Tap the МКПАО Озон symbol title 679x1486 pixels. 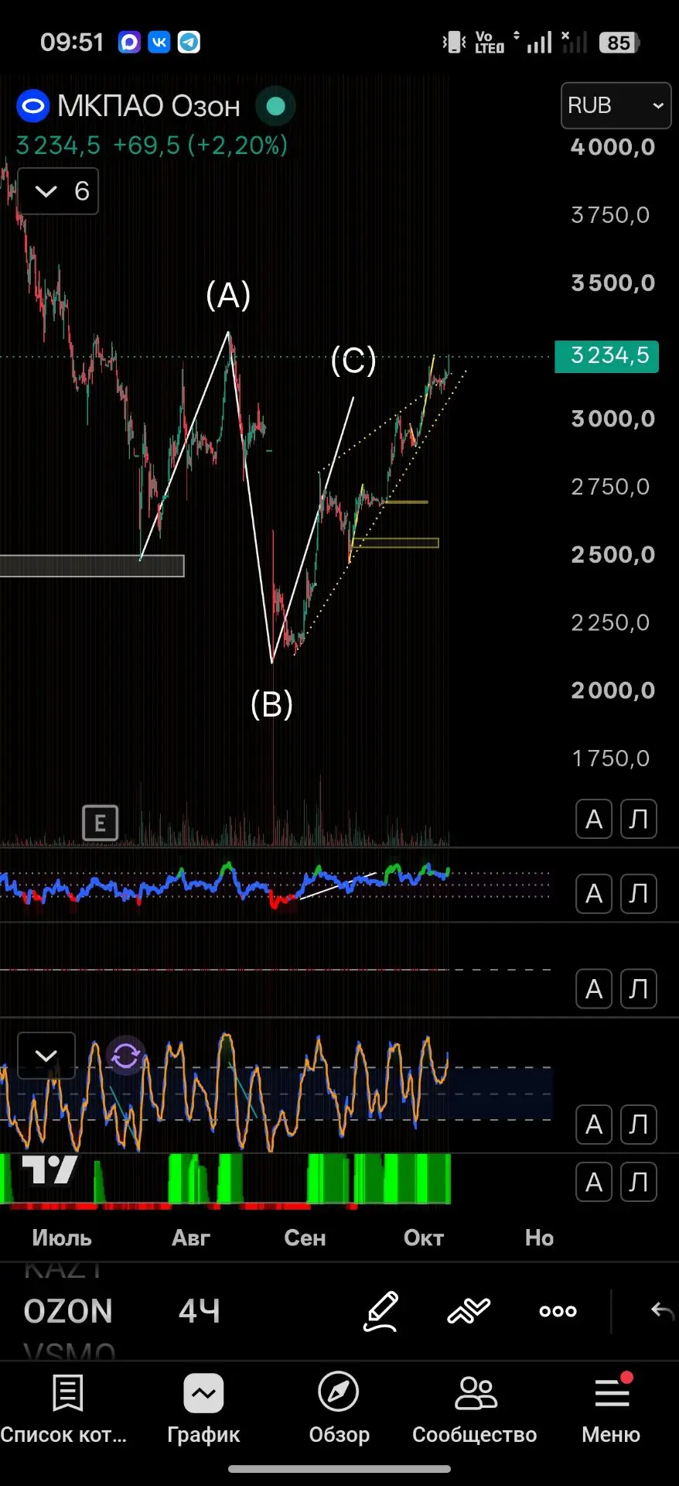pyautogui.click(x=148, y=106)
